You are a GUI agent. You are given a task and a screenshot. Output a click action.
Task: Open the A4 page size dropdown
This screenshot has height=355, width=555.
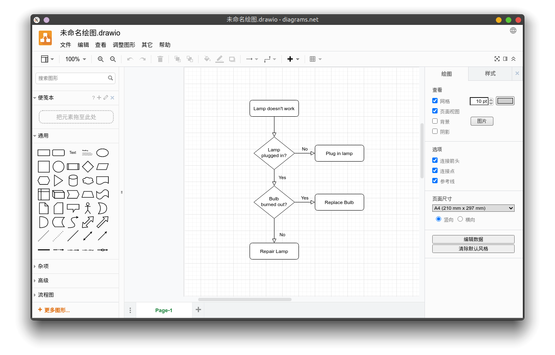[473, 208]
